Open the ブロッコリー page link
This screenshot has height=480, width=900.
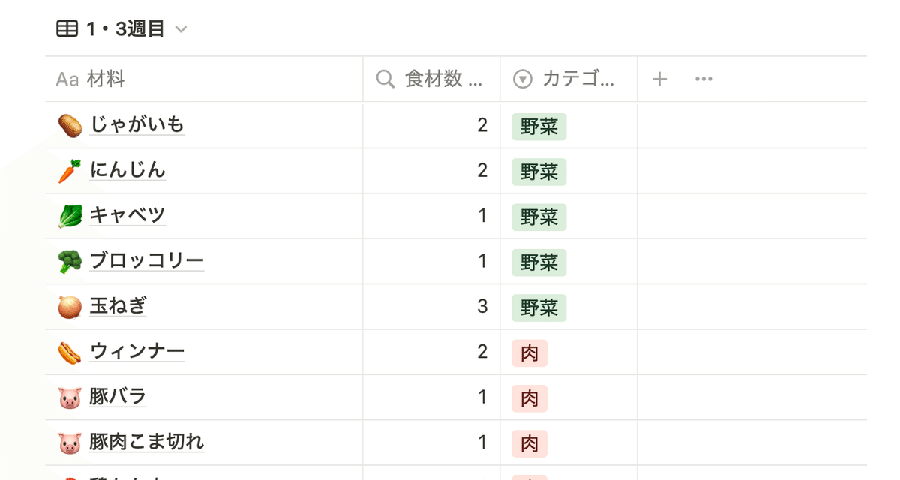[147, 260]
